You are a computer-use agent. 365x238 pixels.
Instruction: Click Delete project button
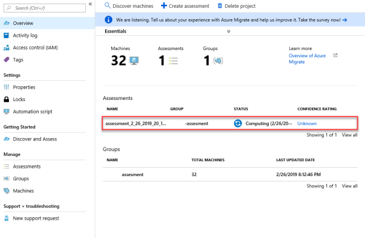pyautogui.click(x=236, y=6)
